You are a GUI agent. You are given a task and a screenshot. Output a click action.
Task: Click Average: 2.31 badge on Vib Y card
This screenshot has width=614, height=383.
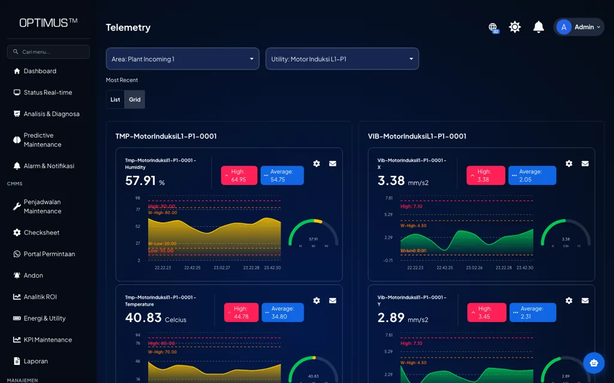click(532, 312)
